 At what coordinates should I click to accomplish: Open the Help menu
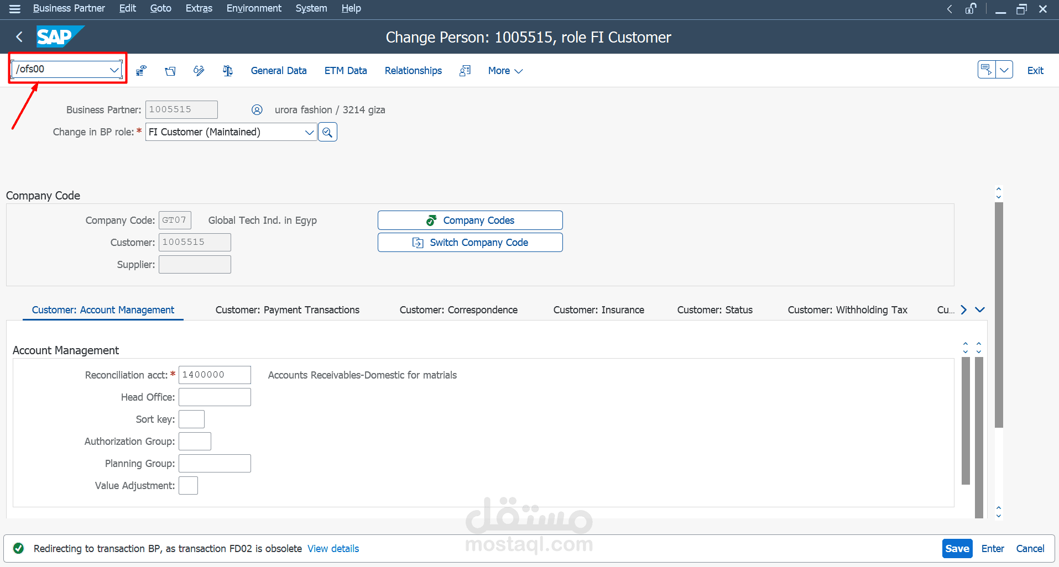point(351,8)
